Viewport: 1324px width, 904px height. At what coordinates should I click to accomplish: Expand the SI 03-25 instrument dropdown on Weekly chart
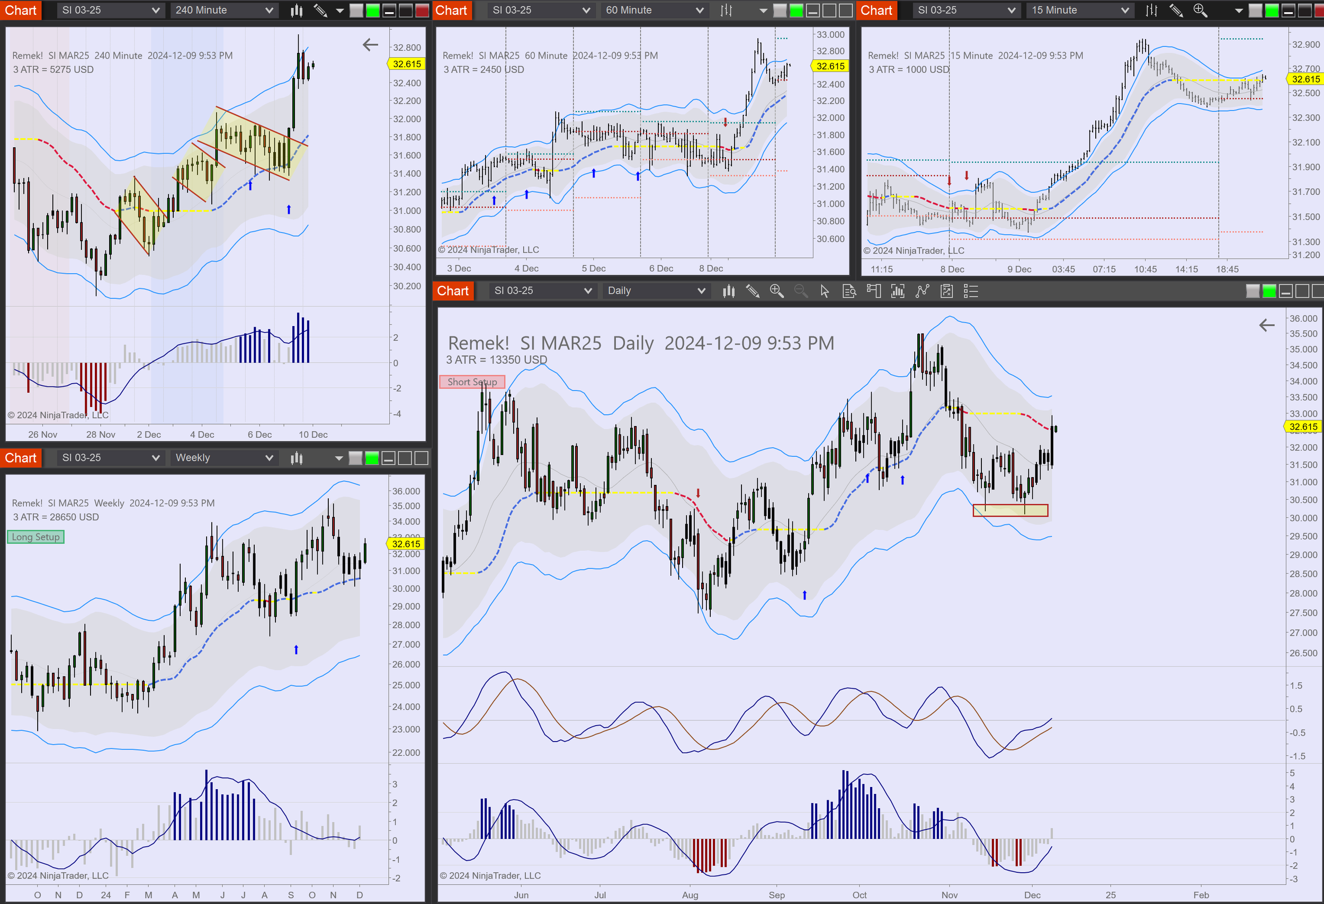pos(110,458)
